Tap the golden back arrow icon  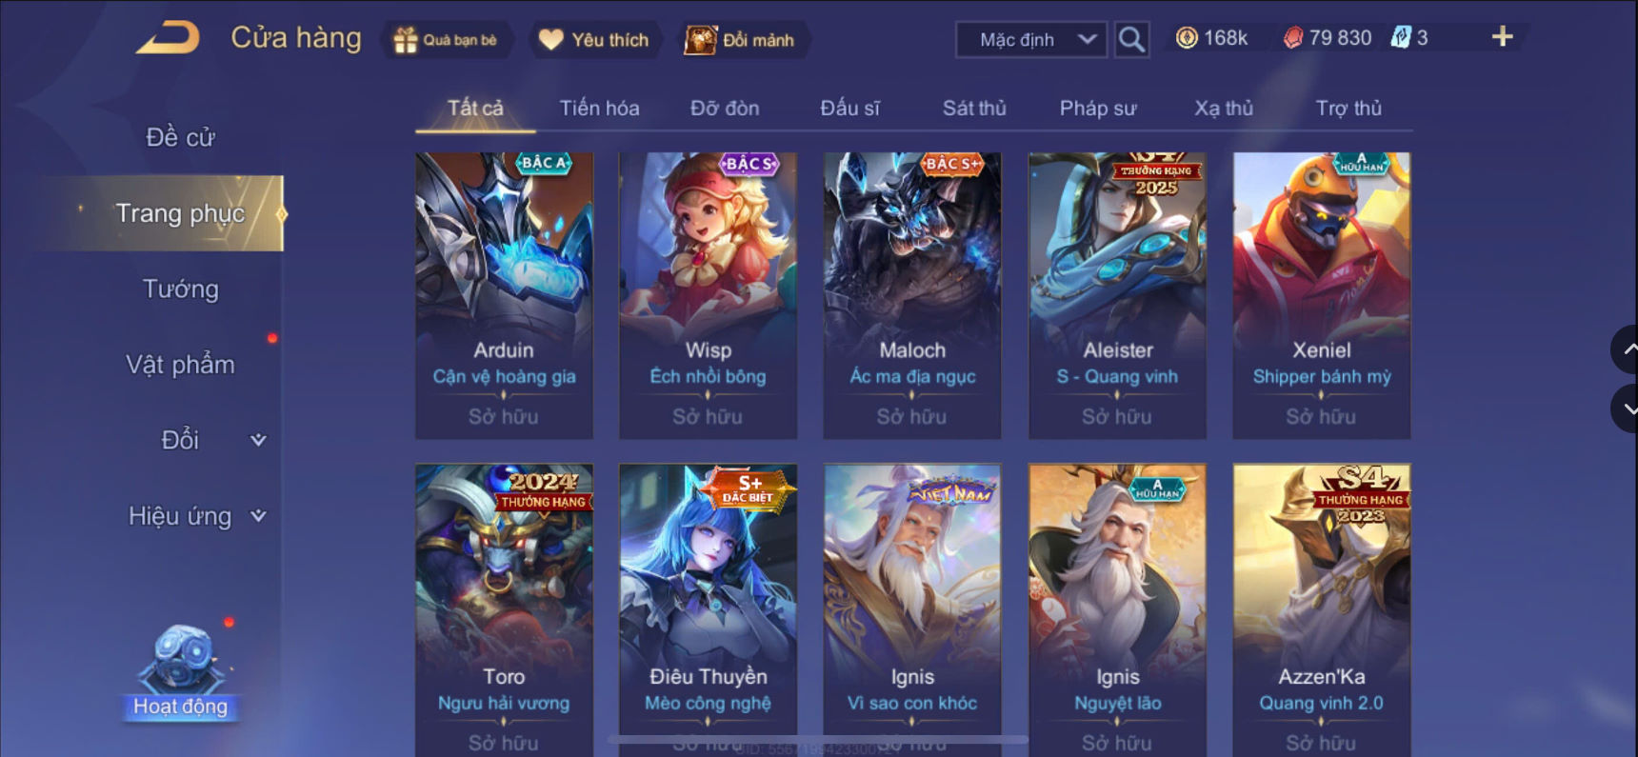coord(169,38)
